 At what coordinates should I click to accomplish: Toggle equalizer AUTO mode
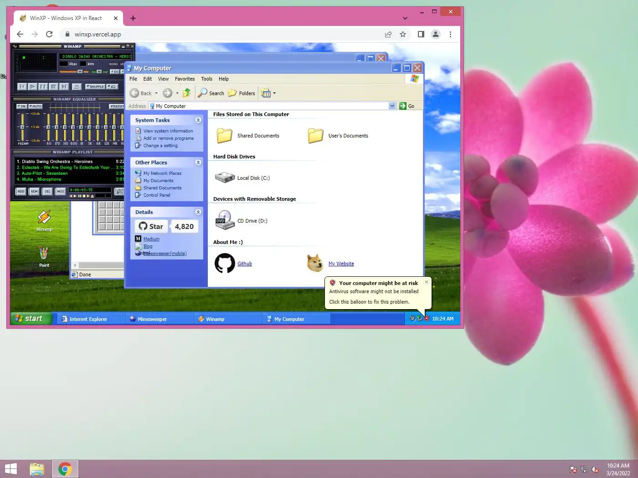[x=36, y=106]
